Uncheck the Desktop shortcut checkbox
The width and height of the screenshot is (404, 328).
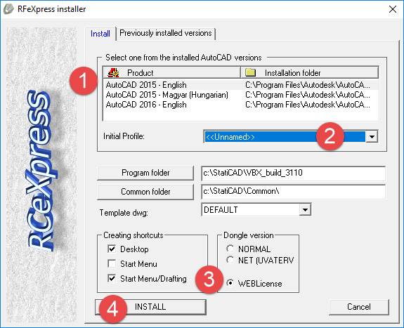pyautogui.click(x=112, y=249)
